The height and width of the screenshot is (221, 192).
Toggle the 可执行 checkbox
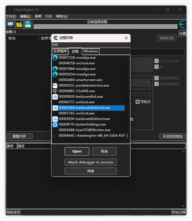click(x=138, y=102)
